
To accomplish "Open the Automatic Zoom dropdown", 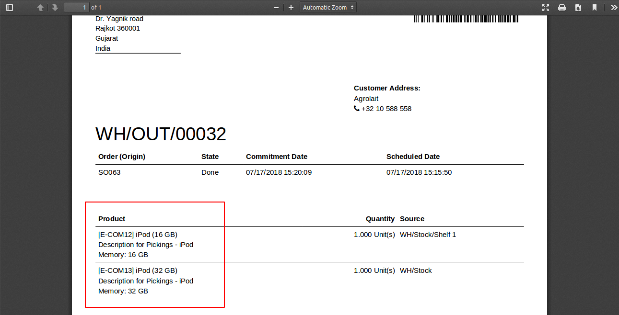I will 328,7.
